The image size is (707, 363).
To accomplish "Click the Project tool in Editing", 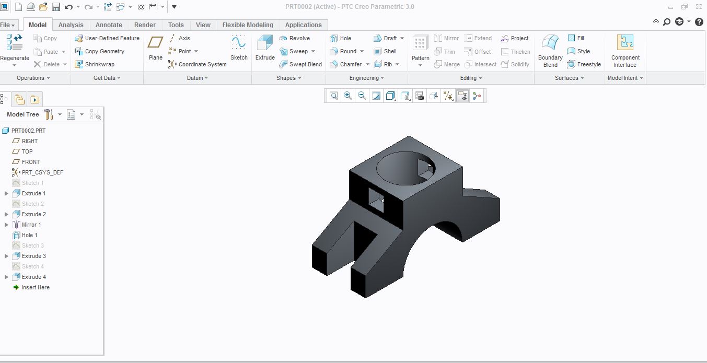I will (514, 38).
